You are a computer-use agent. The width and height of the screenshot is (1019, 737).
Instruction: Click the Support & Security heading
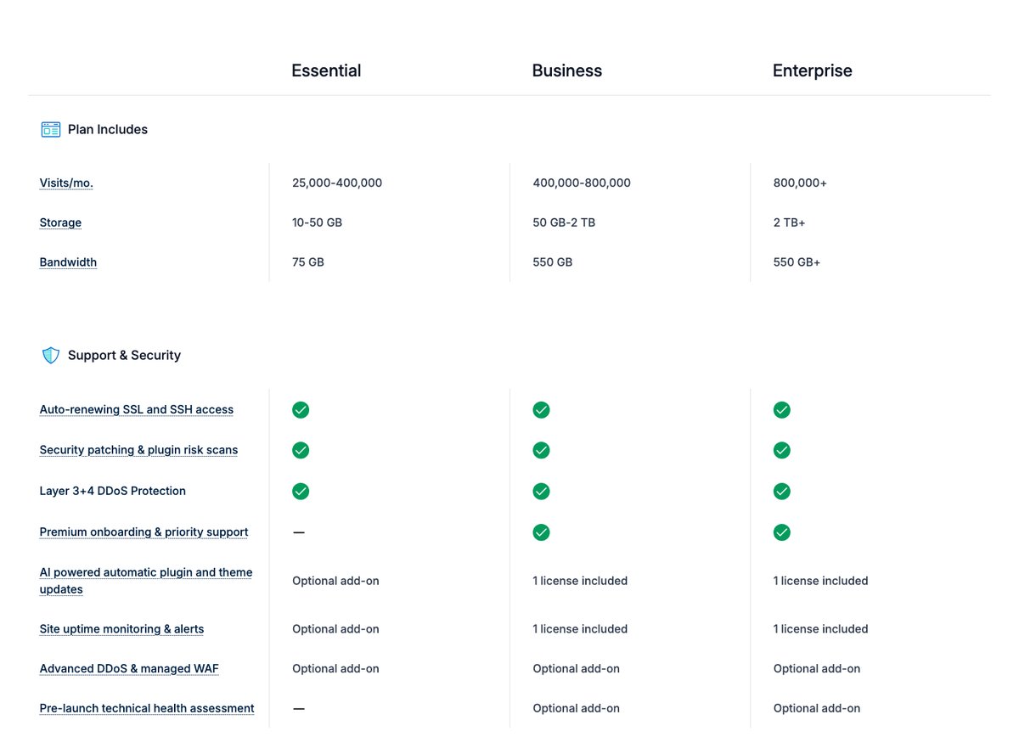click(124, 355)
